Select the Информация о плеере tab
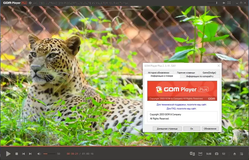The height and width of the screenshot is (160, 249). (x=162, y=76)
